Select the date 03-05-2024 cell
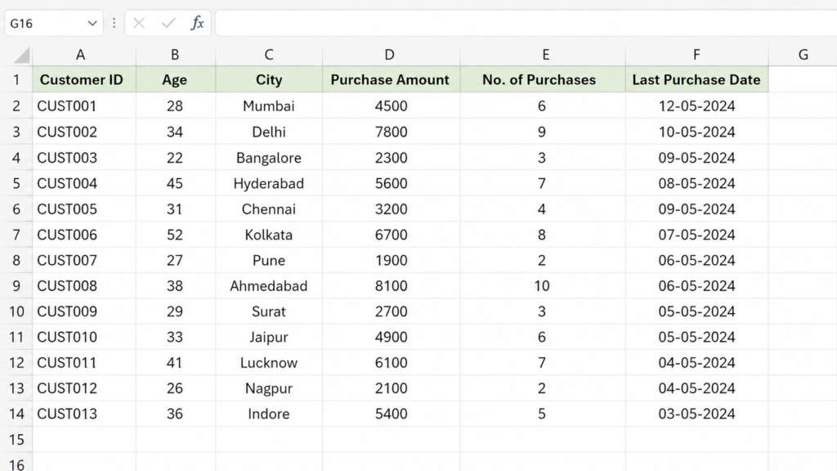The image size is (837, 471). click(x=697, y=414)
